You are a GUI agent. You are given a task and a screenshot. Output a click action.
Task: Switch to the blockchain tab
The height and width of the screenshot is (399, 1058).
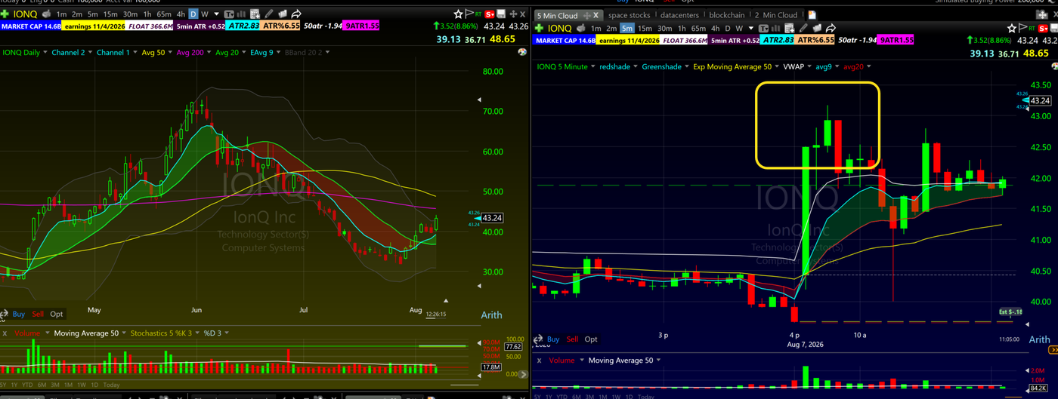point(727,15)
